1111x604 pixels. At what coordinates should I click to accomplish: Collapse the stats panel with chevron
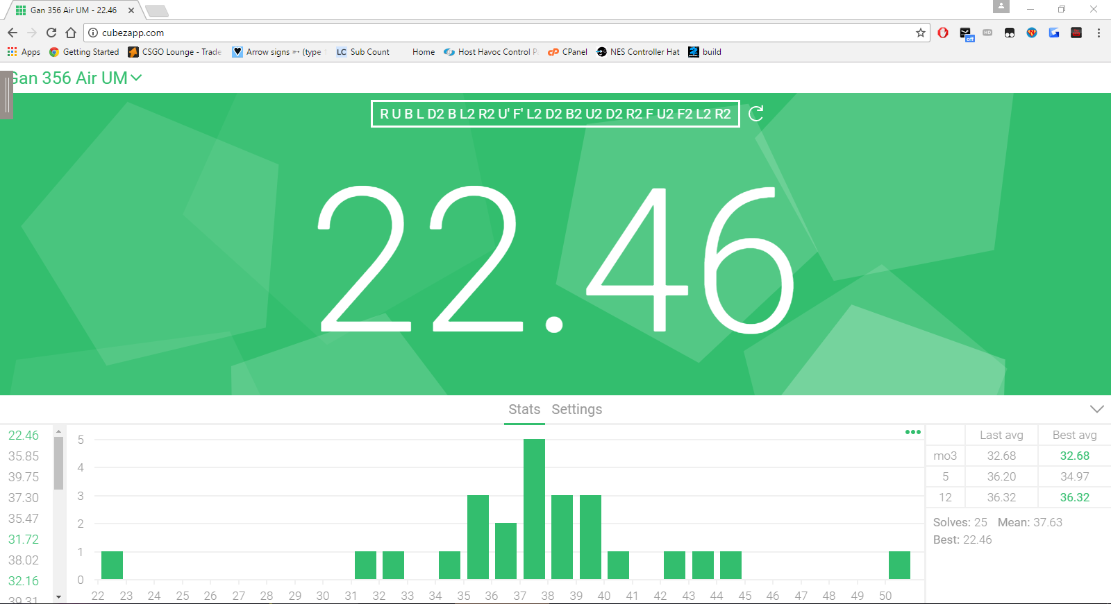(x=1097, y=409)
